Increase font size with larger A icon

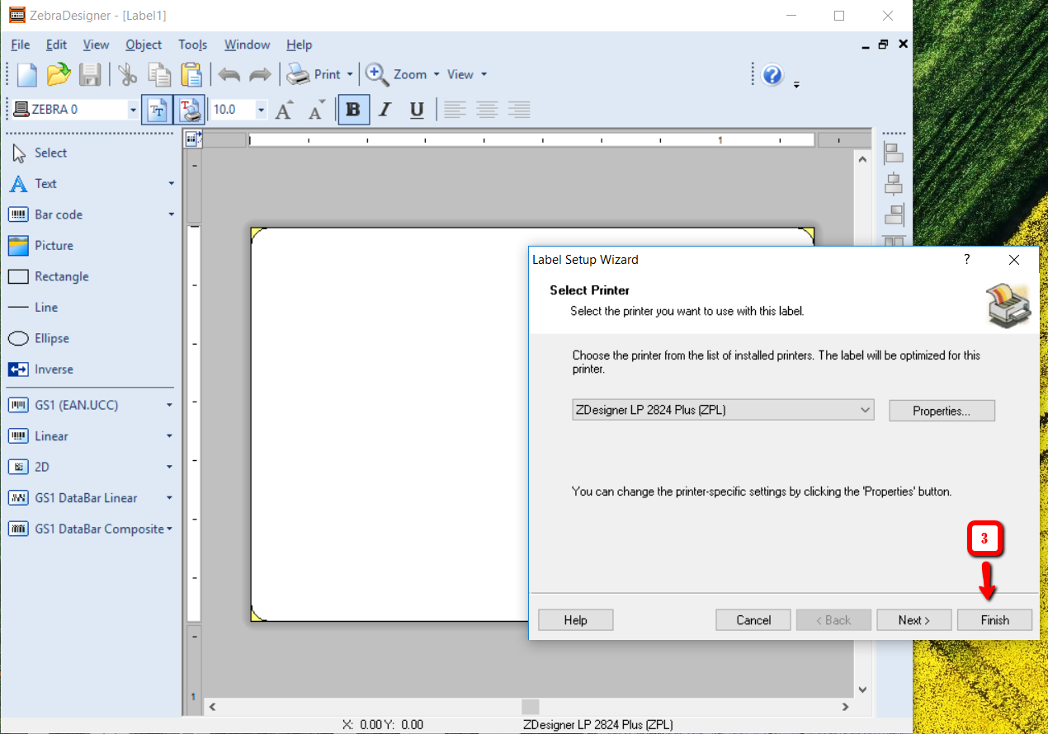coord(284,110)
